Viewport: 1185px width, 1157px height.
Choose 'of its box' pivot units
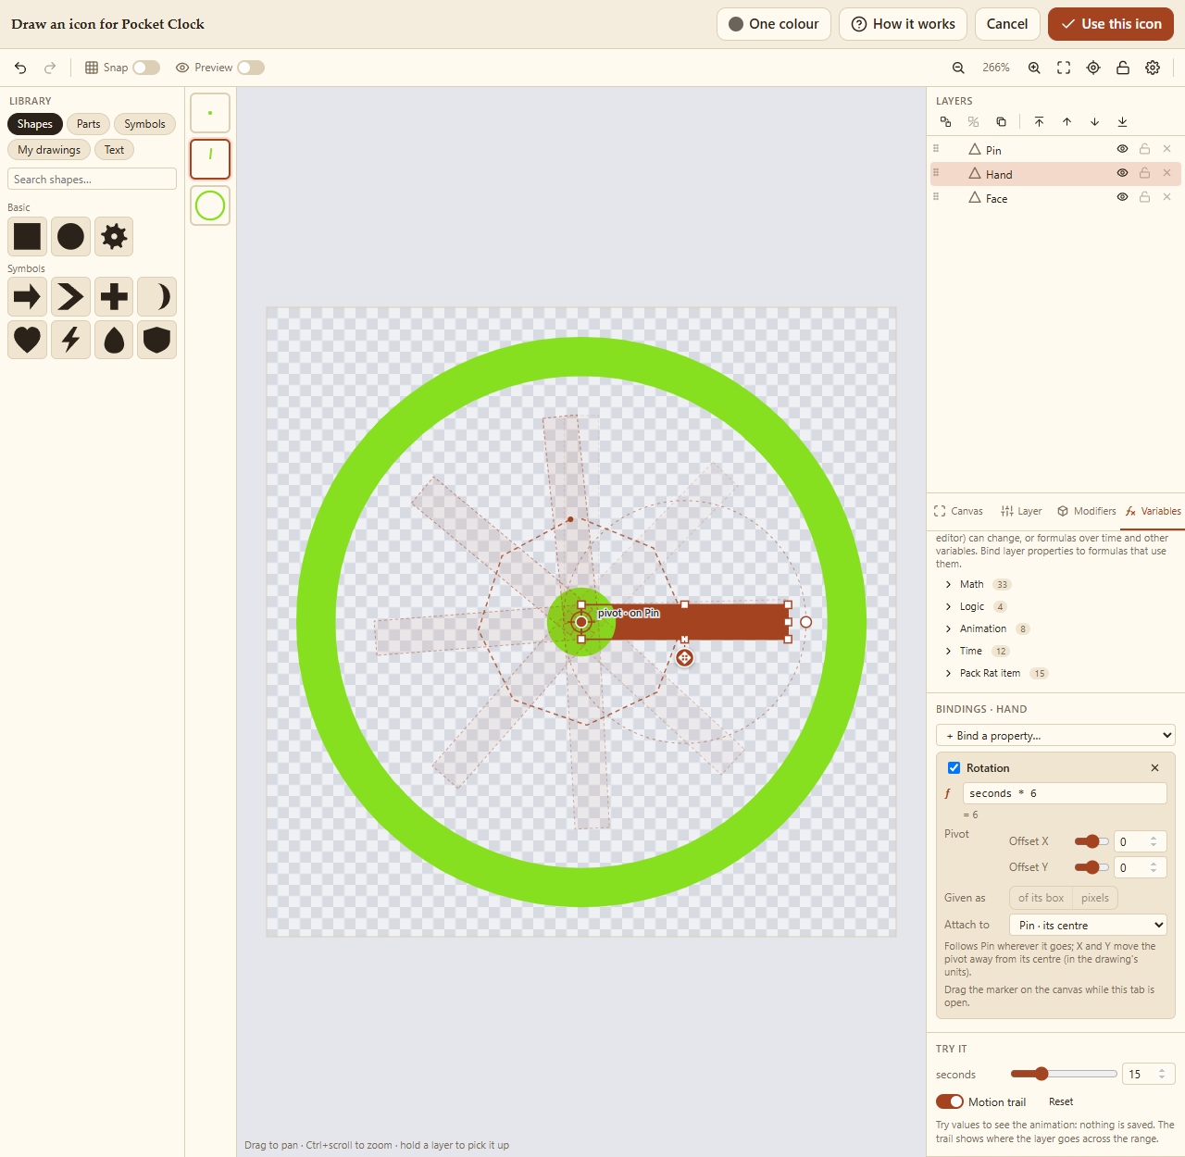[1041, 898]
